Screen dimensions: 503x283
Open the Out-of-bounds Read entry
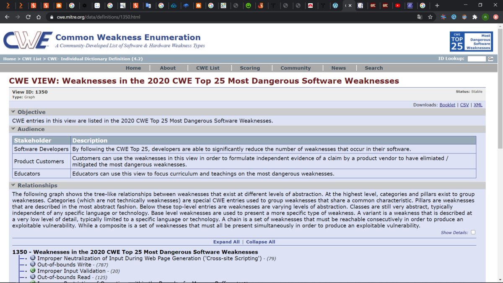(64, 277)
